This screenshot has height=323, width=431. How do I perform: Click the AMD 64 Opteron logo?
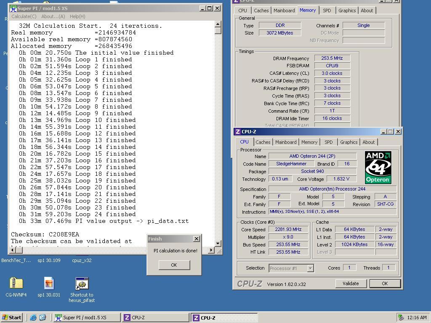pos(378,167)
